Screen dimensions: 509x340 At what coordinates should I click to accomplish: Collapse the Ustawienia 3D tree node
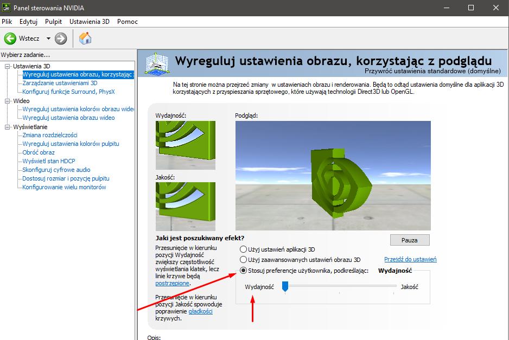pos(7,66)
